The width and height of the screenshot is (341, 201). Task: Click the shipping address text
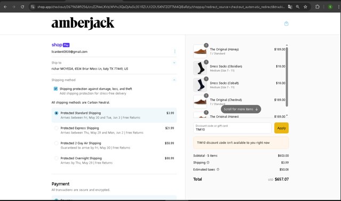[x=90, y=68]
